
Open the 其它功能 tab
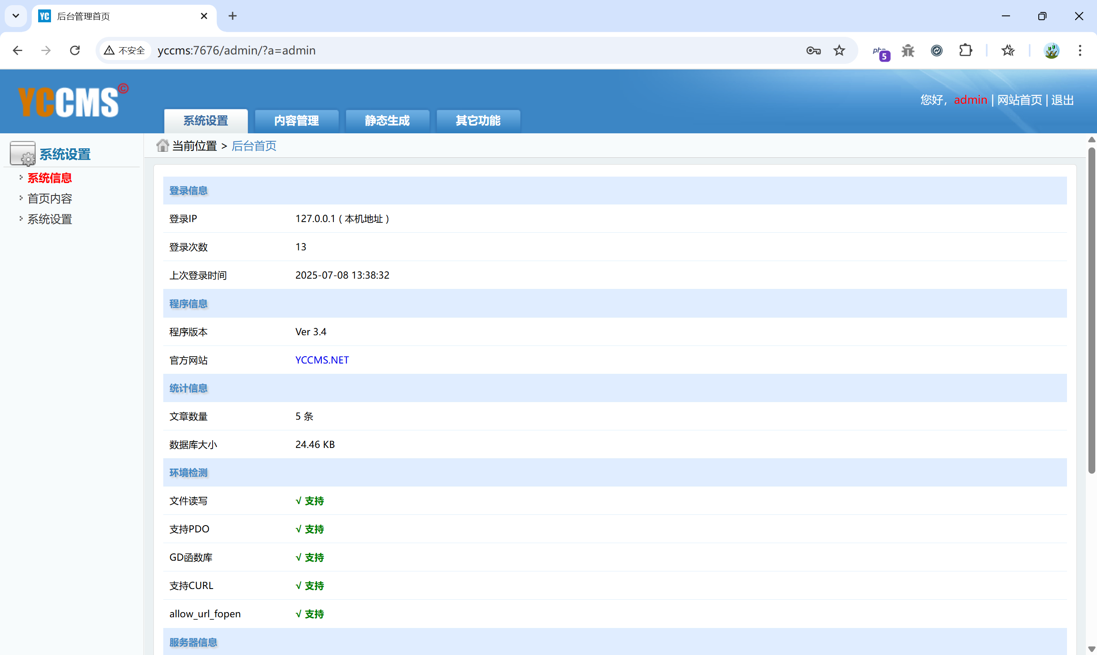(478, 120)
